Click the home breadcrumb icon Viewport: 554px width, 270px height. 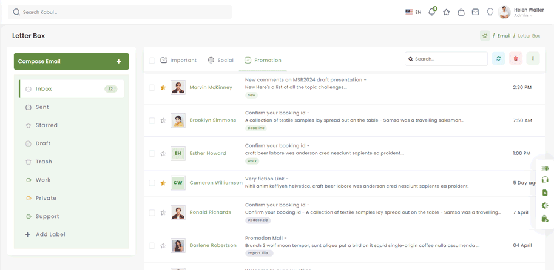tap(485, 36)
